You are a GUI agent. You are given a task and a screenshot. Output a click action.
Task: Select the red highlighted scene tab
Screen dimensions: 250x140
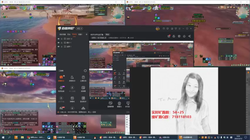(x=74, y=35)
